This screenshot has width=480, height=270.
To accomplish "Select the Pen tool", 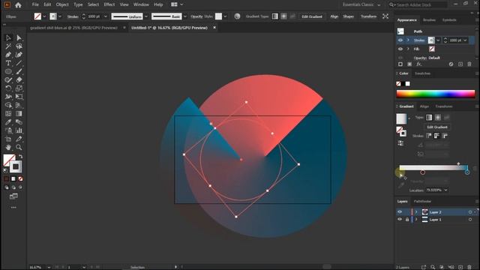I will pyautogui.click(x=8, y=55).
